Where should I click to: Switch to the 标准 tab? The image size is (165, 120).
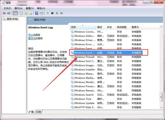[x=38, y=112]
